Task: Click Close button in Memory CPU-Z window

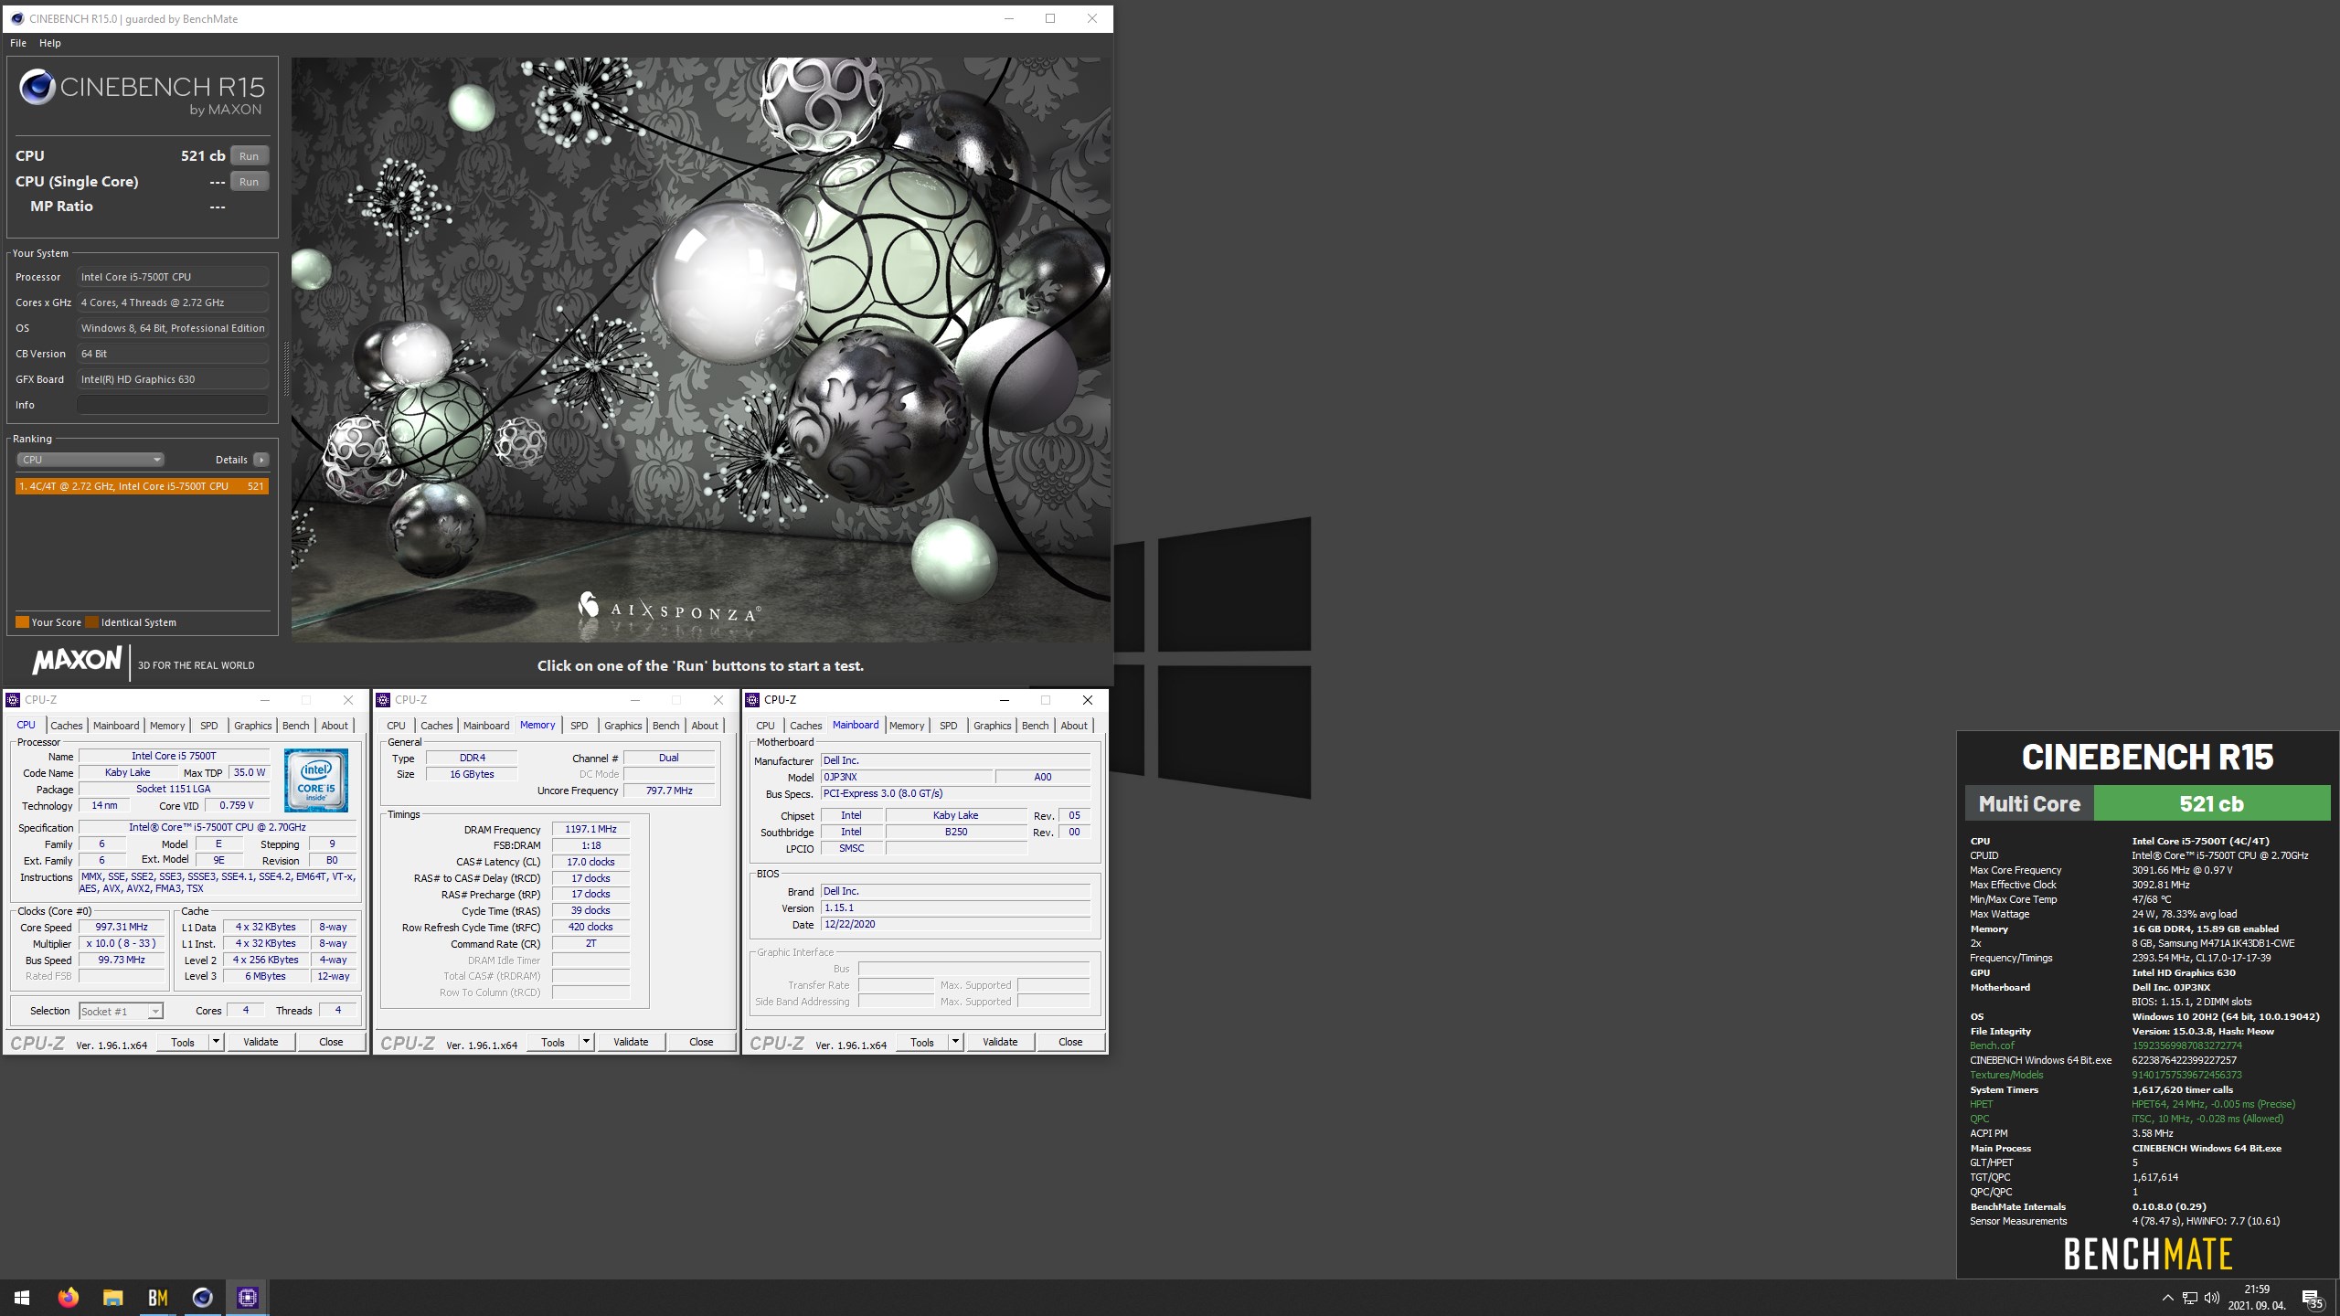Action: pyautogui.click(x=701, y=1042)
